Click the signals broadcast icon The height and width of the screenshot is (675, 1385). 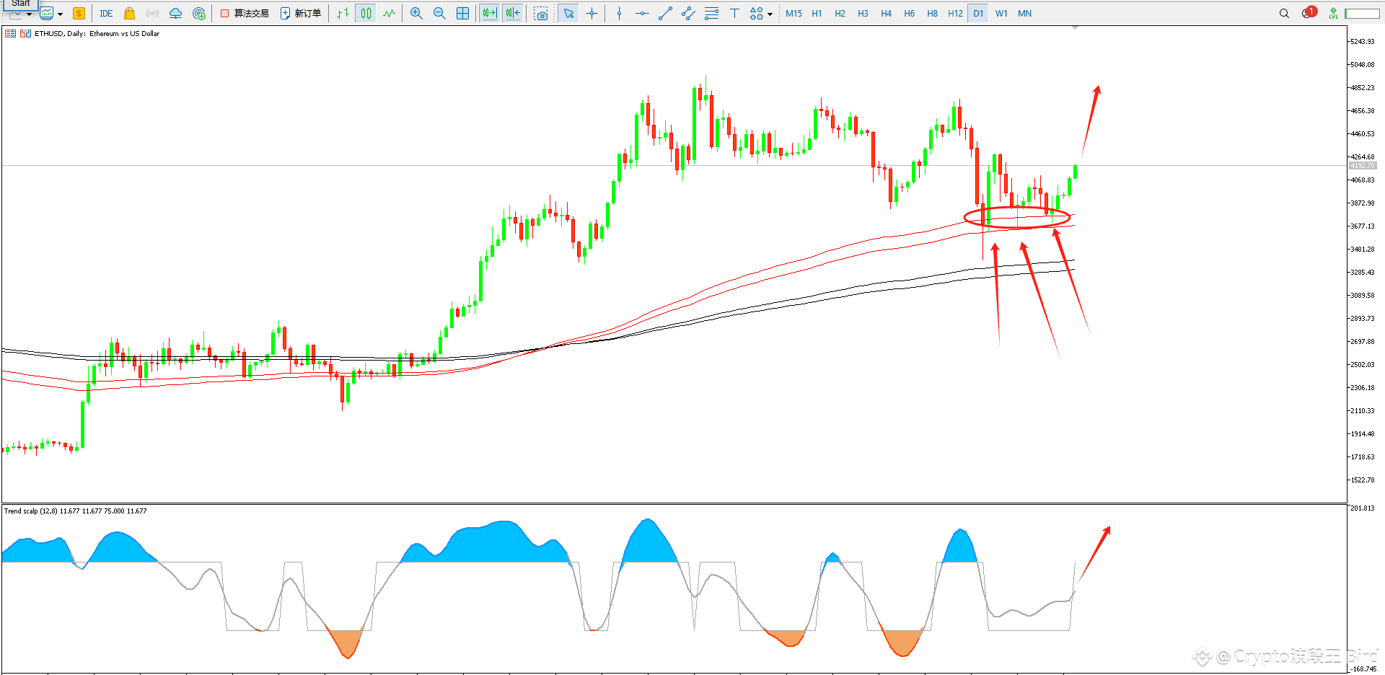pyautogui.click(x=152, y=14)
